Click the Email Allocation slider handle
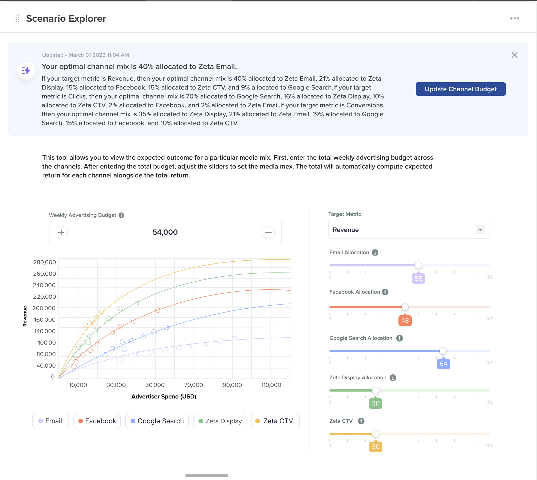 [418, 265]
